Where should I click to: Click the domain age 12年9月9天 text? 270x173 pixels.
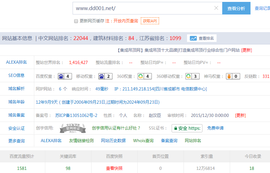[47, 102]
